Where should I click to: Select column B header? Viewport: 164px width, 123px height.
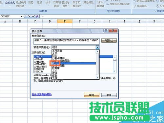(20, 21)
